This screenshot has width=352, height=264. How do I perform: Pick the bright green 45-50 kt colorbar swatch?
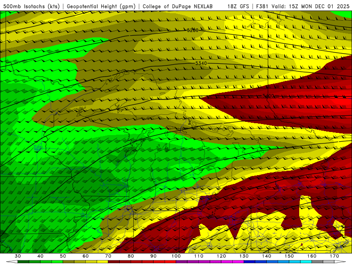click(57, 262)
